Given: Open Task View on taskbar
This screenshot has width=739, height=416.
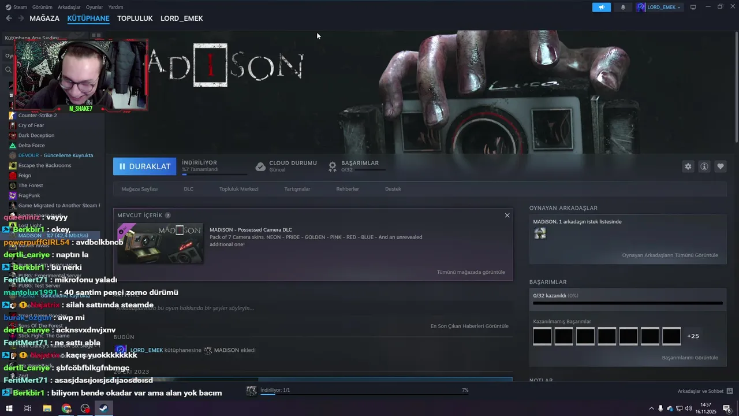Looking at the screenshot, I should [x=27, y=408].
